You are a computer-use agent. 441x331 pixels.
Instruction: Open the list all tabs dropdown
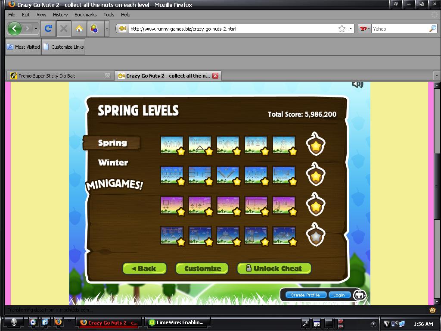[437, 76]
